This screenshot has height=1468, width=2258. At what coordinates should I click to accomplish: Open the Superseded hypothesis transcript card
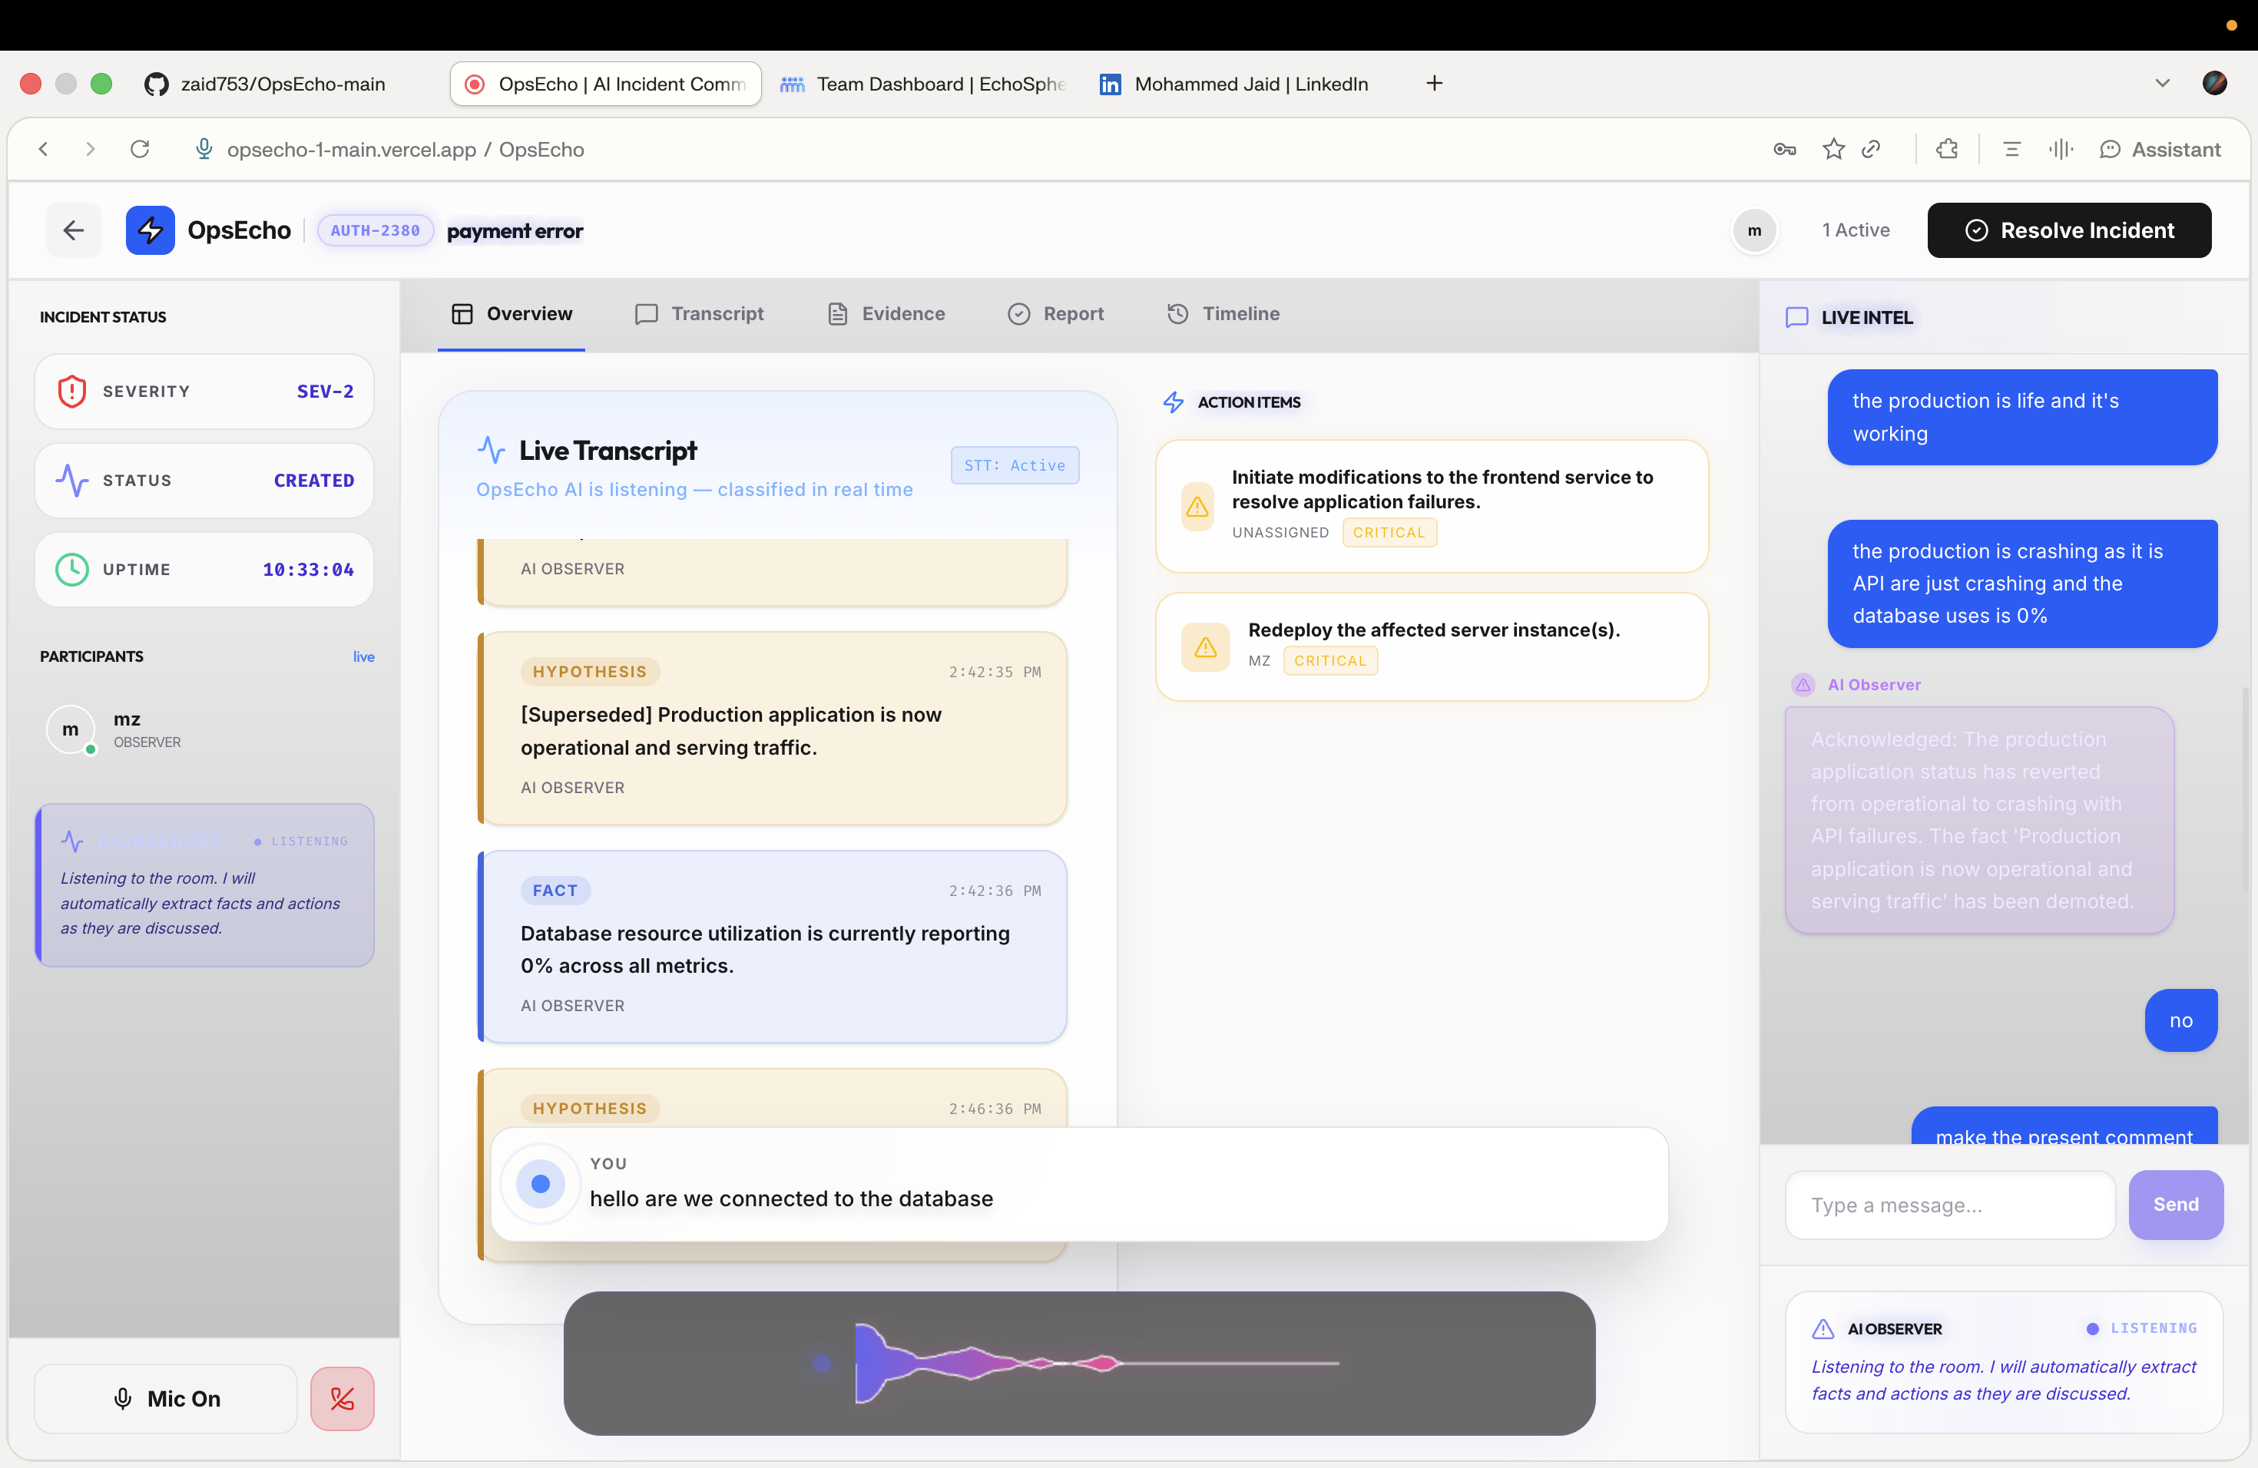(771, 729)
